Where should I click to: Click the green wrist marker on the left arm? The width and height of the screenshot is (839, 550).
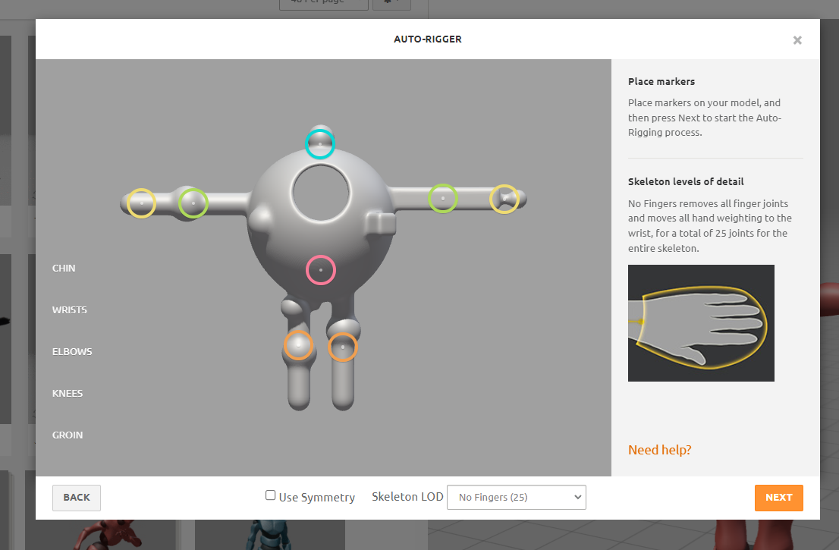193,203
